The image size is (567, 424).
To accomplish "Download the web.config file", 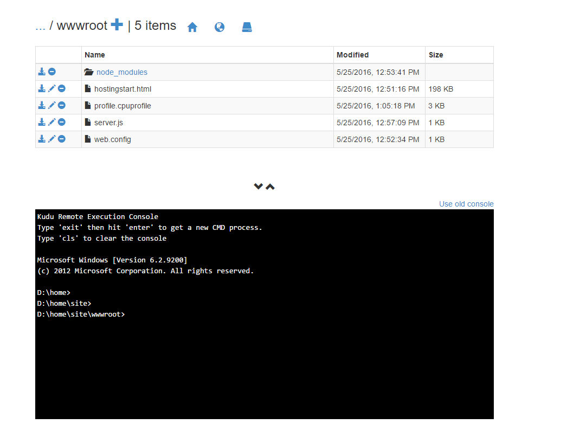I will click(x=42, y=139).
